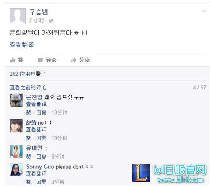
Task: Like 윤찬영's comment with 赞
Action: click(29, 112)
